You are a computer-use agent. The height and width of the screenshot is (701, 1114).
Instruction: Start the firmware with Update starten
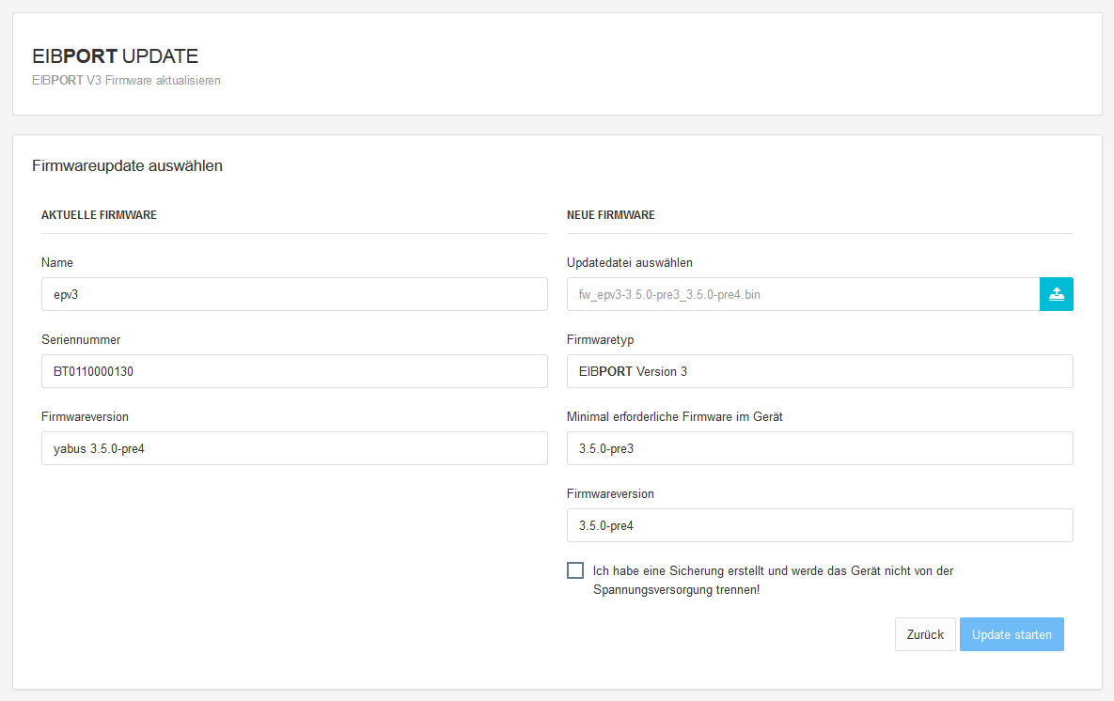[x=1012, y=634]
